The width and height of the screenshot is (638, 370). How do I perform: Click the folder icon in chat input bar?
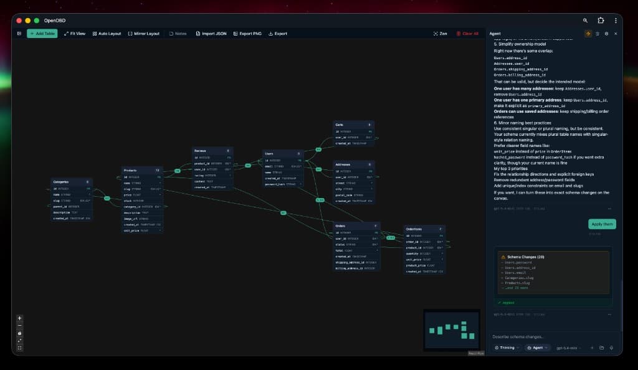[x=601, y=348]
